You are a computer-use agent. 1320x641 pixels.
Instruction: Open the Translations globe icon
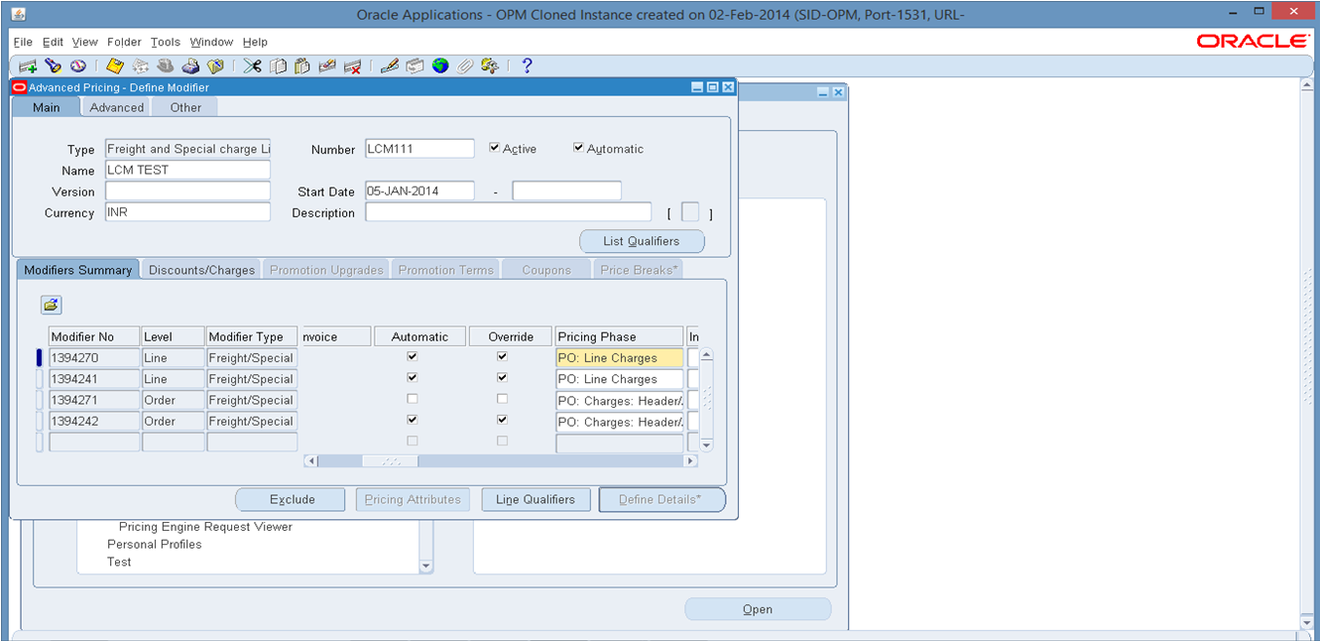coord(440,66)
